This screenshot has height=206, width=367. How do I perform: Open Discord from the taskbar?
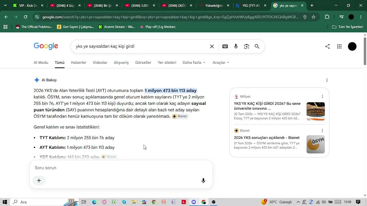pyautogui.click(x=194, y=202)
